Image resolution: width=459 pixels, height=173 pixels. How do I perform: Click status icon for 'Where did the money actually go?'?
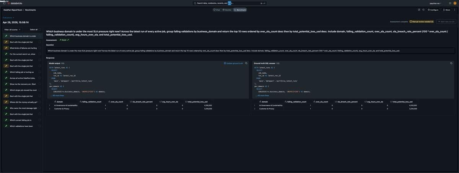(x=6, y=102)
